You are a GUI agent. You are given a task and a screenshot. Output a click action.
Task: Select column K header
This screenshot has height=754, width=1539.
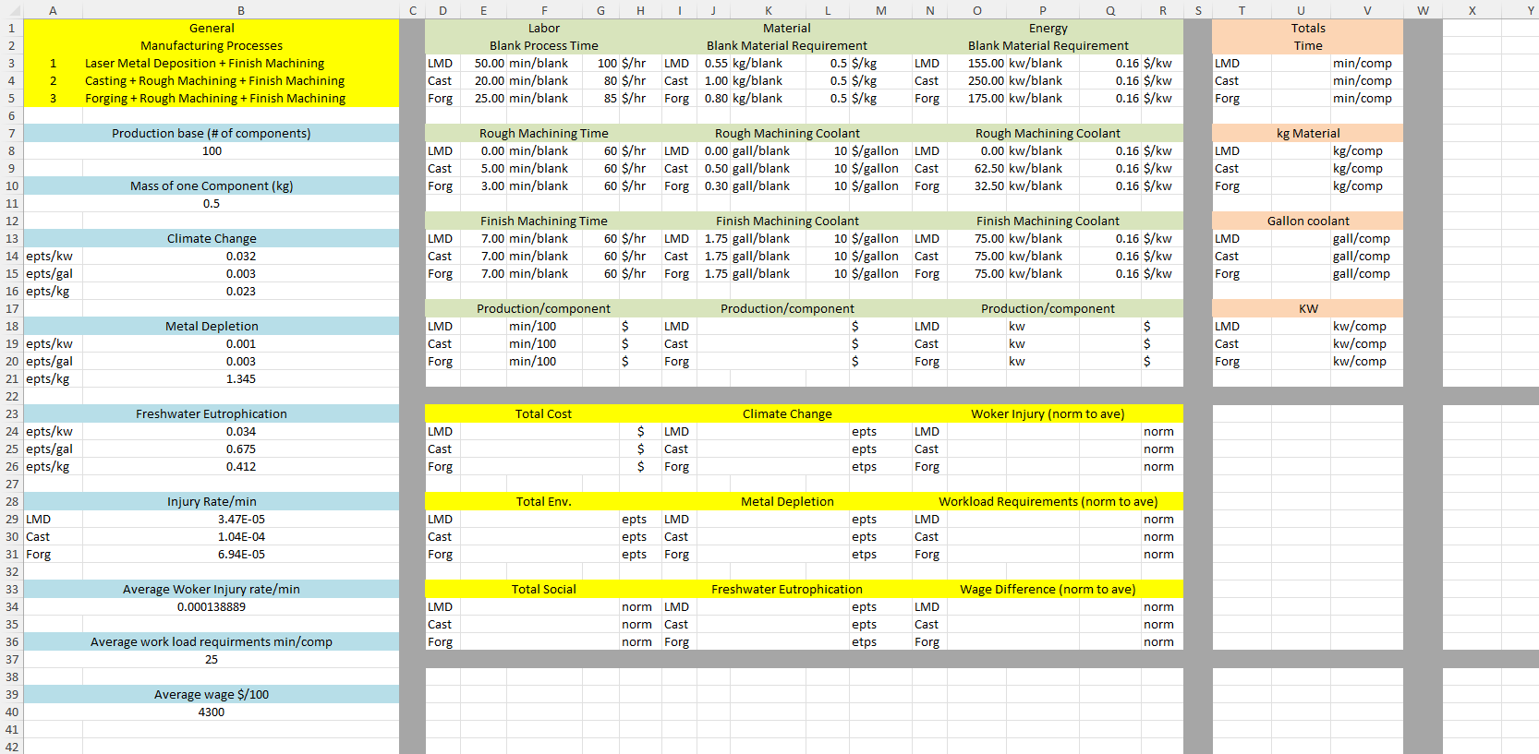coord(769,10)
